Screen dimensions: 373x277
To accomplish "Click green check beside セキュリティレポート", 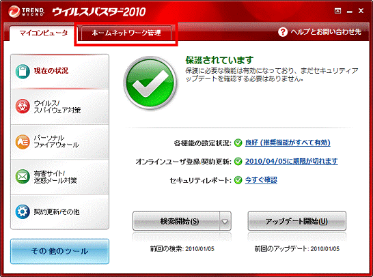I will tap(238, 180).
